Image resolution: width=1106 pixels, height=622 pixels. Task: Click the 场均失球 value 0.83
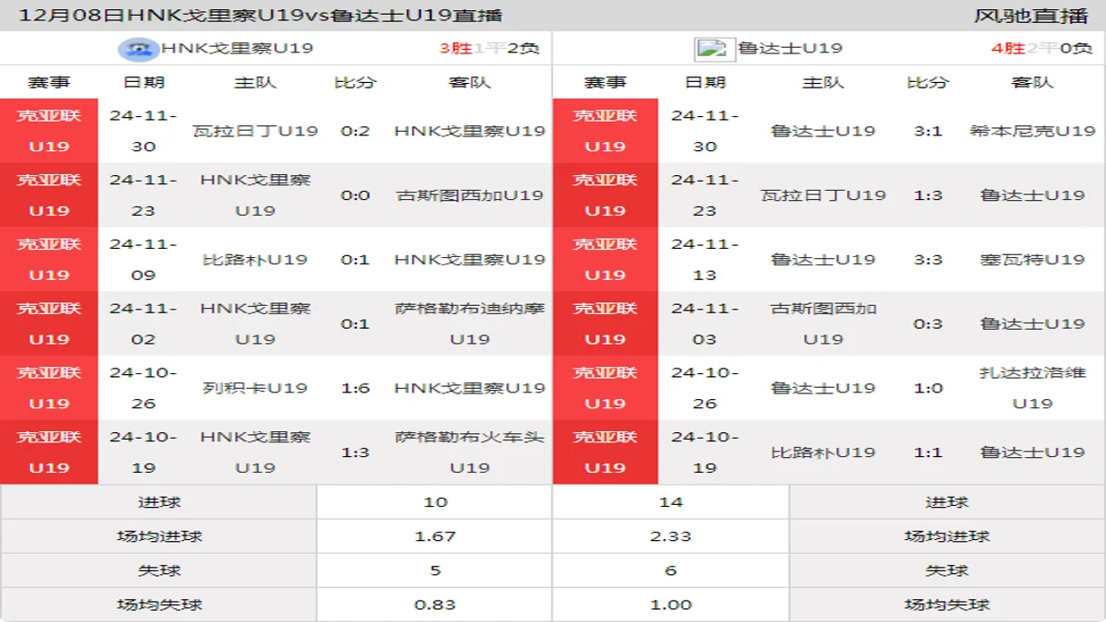pos(435,604)
